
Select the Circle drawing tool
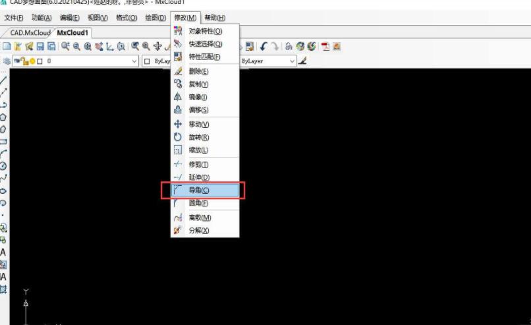pyautogui.click(x=4, y=165)
